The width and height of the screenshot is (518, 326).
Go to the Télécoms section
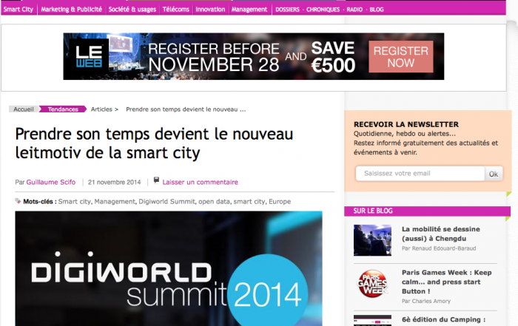coord(176,9)
